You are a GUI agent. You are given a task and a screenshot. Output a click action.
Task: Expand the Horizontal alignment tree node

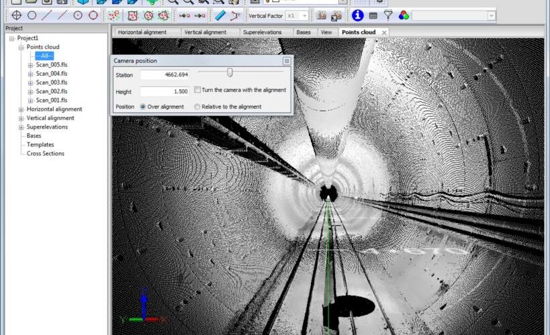(x=21, y=109)
